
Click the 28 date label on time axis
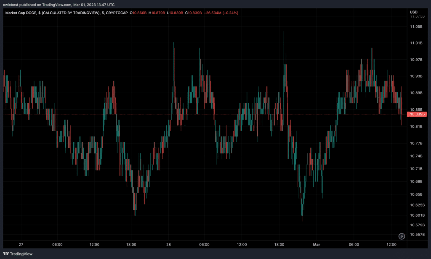pos(168,244)
